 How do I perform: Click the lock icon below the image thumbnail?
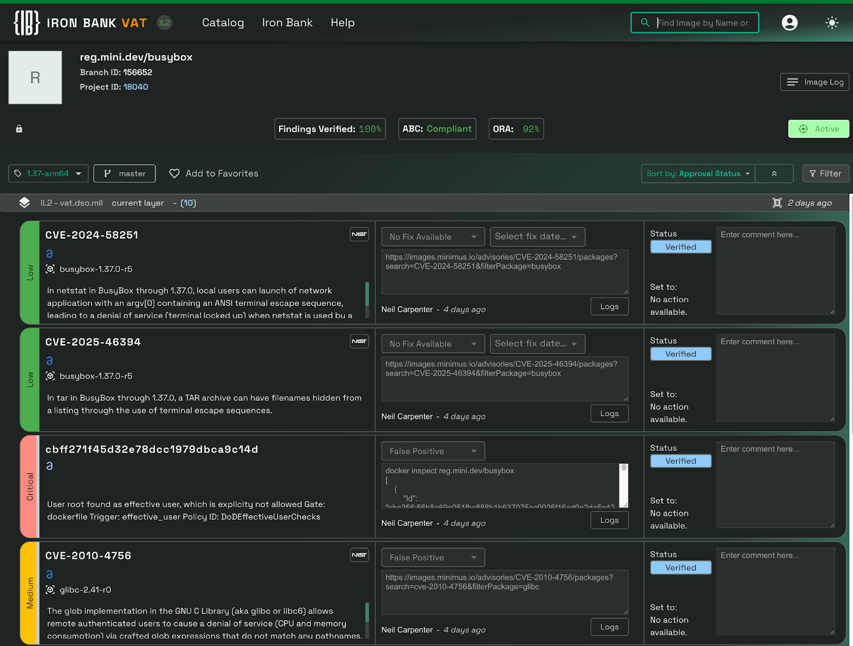tap(19, 129)
